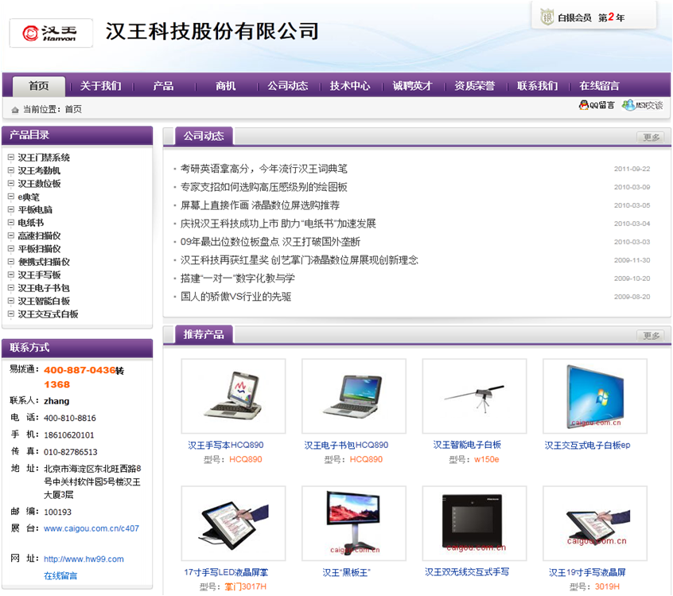Image resolution: width=673 pixels, height=596 pixels.
Task: Open 汉王19寸手写液晶屏 product thumbnail
Action: (x=595, y=523)
